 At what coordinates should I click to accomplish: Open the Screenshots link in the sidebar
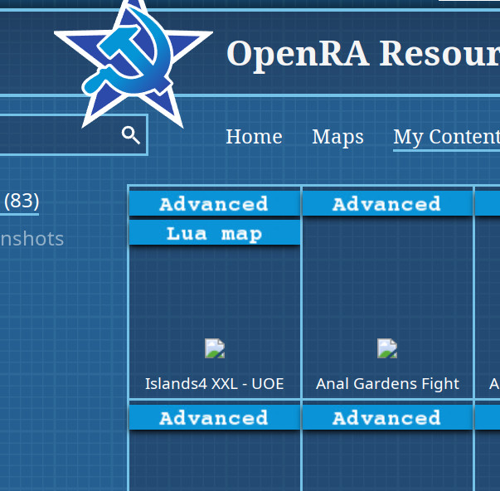(32, 239)
